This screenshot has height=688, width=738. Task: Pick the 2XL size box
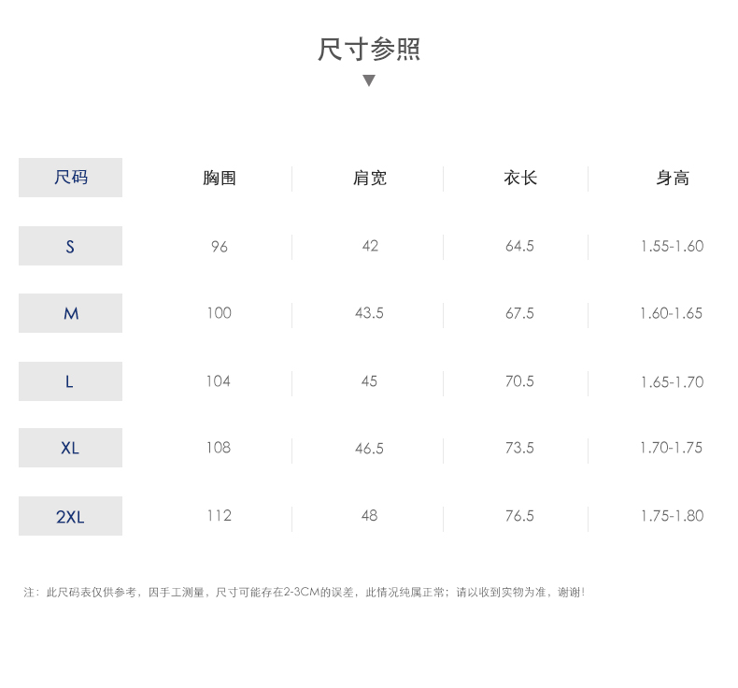pyautogui.click(x=70, y=516)
